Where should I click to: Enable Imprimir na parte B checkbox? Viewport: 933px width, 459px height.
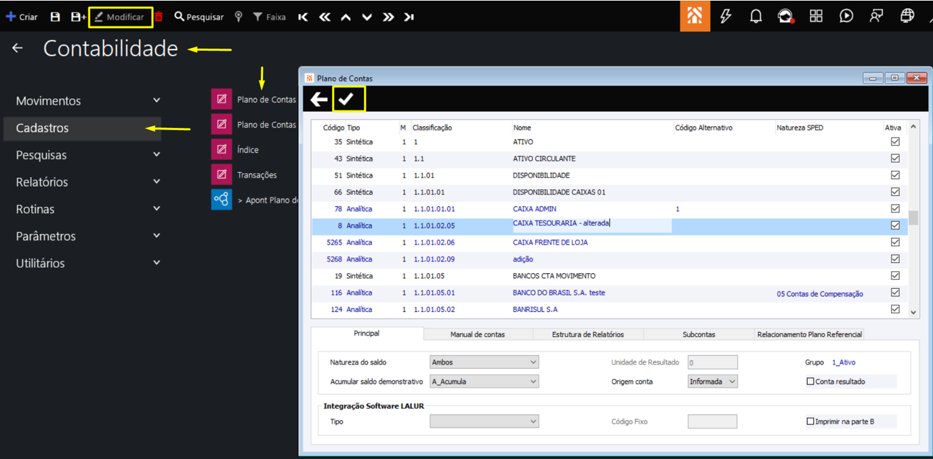point(810,422)
